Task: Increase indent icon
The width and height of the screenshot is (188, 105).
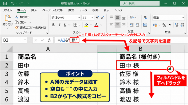Action: pos(137,25)
